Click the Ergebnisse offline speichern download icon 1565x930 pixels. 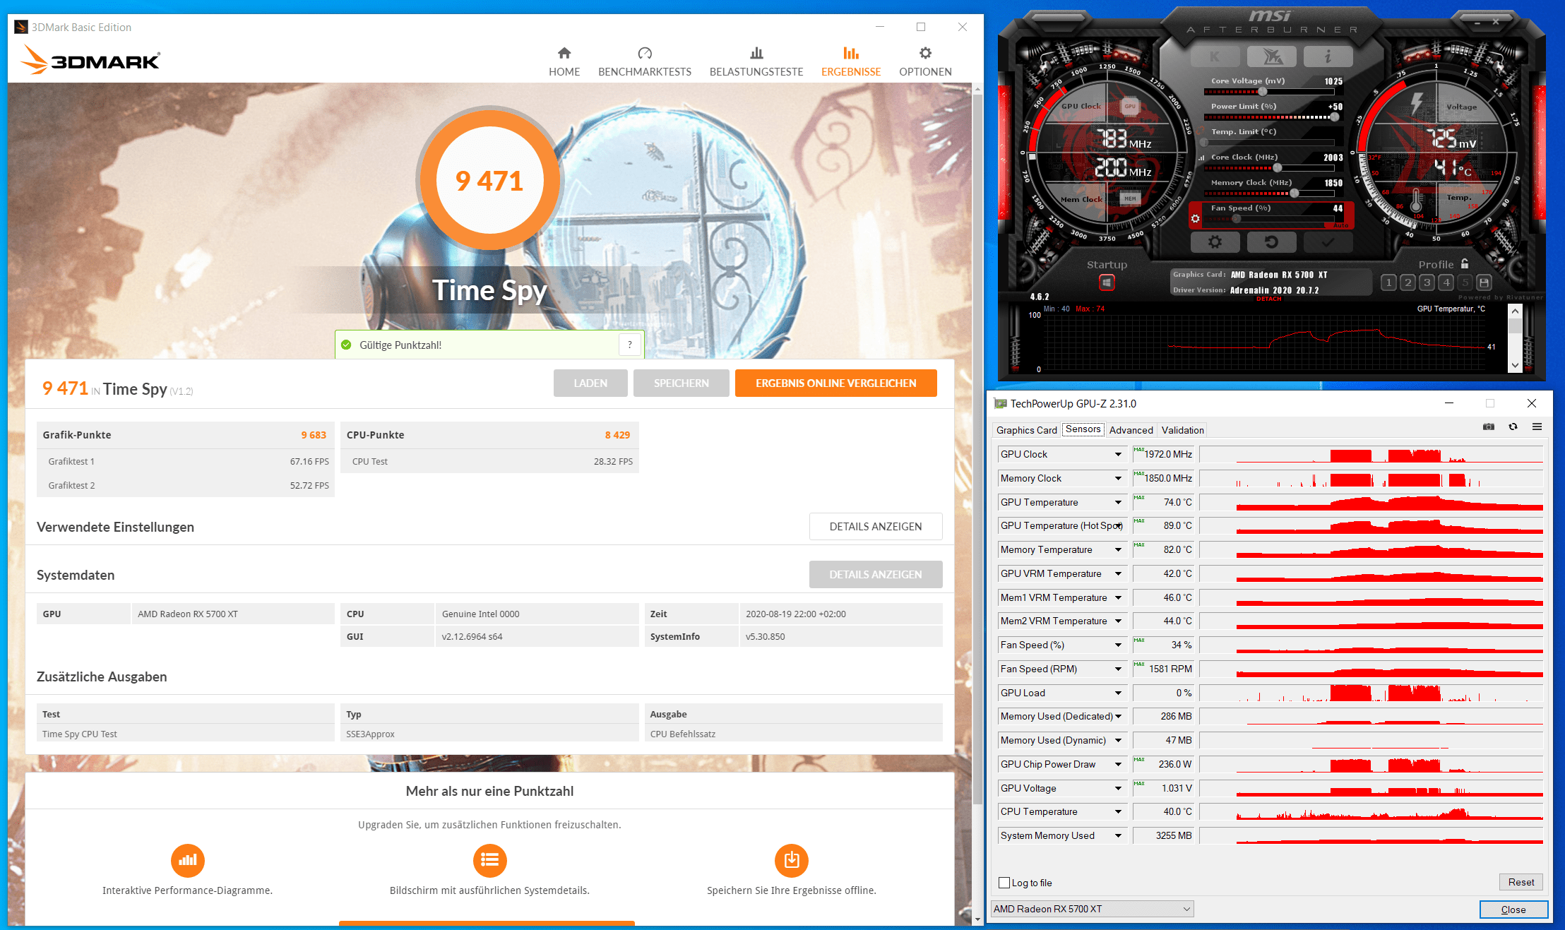(x=792, y=860)
